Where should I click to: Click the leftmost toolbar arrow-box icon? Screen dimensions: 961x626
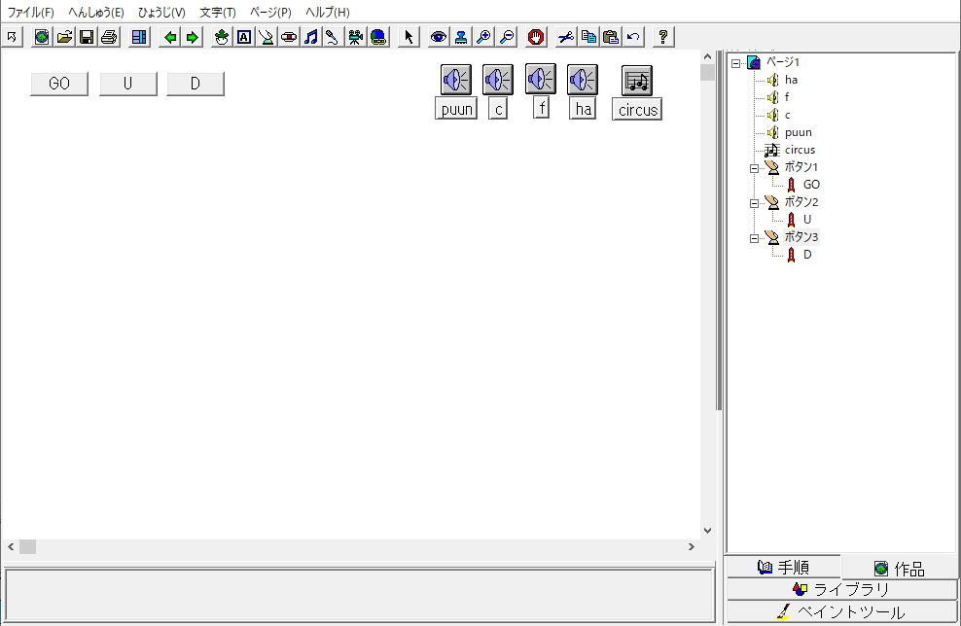[12, 37]
